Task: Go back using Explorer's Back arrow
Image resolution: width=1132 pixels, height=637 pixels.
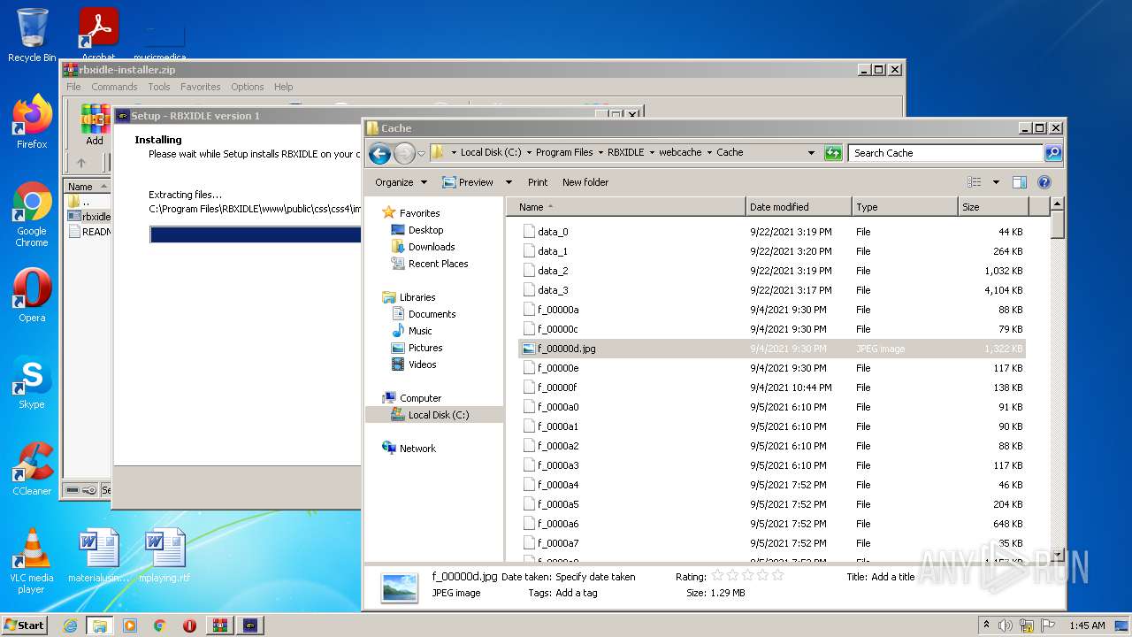Action: pyautogui.click(x=380, y=153)
